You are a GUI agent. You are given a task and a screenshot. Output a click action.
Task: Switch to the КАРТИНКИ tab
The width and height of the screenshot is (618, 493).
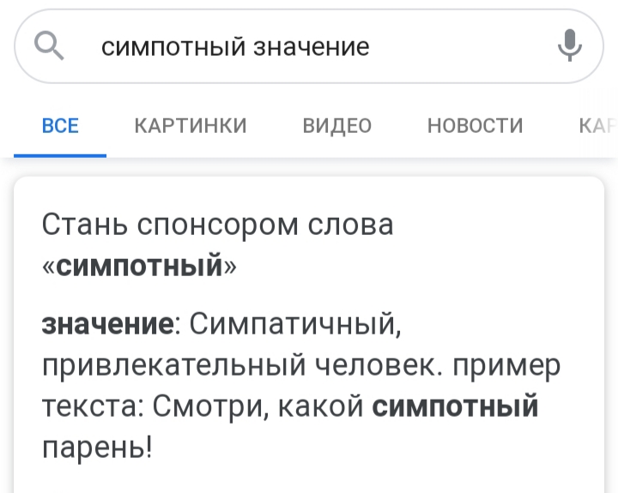[191, 126]
